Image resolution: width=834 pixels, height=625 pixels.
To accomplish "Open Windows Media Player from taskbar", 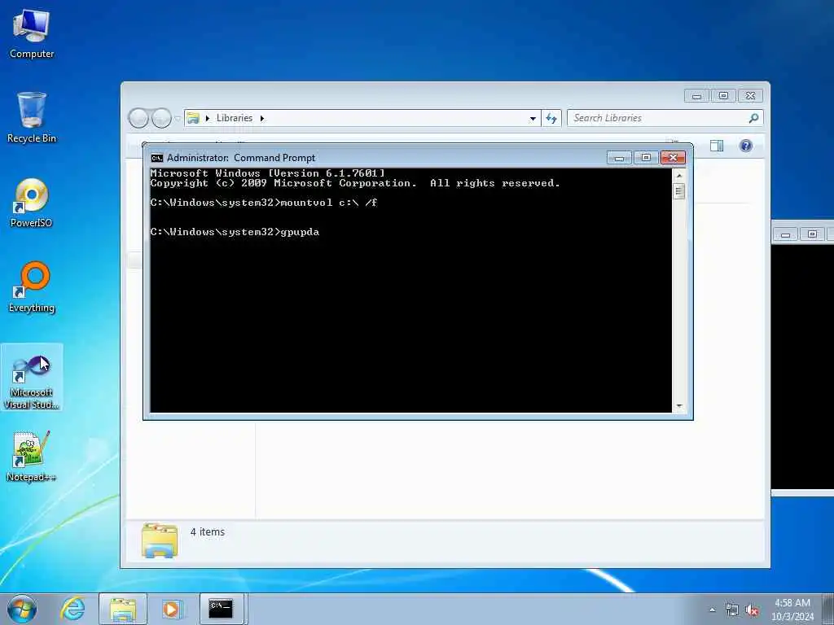I will pyautogui.click(x=171, y=609).
